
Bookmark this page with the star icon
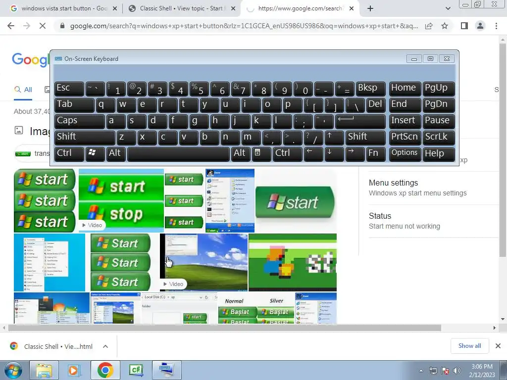tap(445, 26)
